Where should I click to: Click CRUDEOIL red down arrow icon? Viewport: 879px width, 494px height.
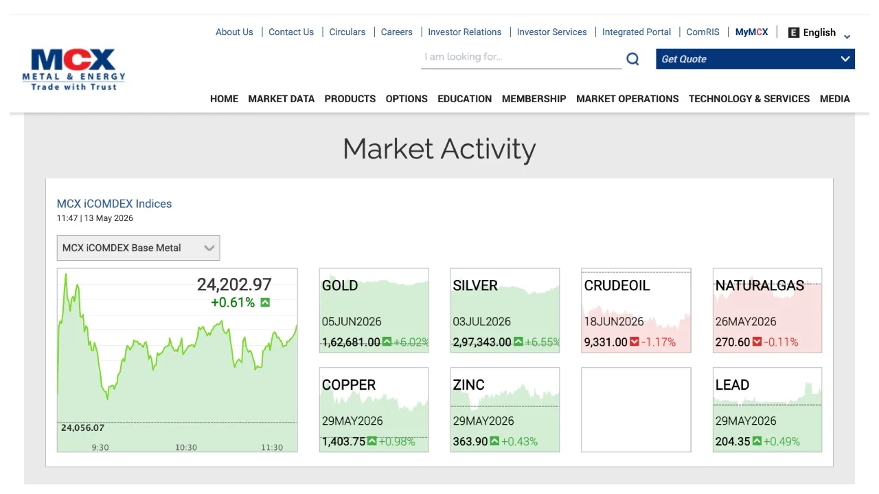click(634, 342)
